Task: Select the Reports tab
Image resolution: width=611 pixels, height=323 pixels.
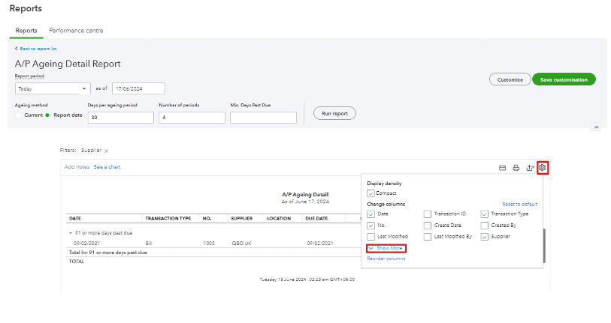Action: (26, 31)
